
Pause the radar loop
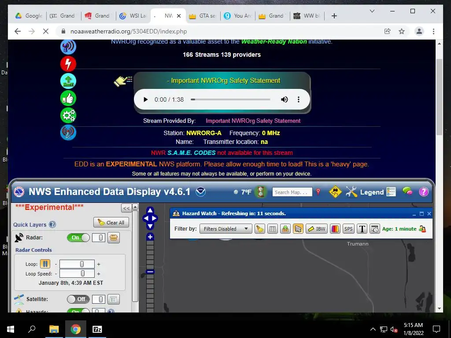tap(45, 264)
